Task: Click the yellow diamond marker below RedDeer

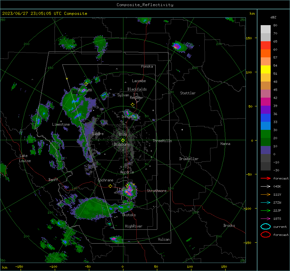Action: pyautogui.click(x=132, y=105)
